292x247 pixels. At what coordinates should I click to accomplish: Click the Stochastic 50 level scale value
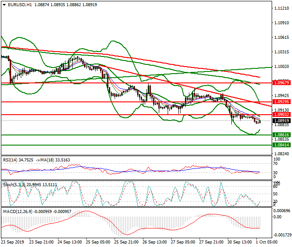275,194
